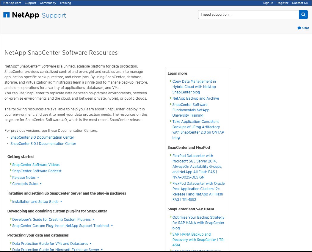Open FlexPod Datacenter with Microsoft SQL Server 2014
The image size is (312, 252).
(x=197, y=166)
